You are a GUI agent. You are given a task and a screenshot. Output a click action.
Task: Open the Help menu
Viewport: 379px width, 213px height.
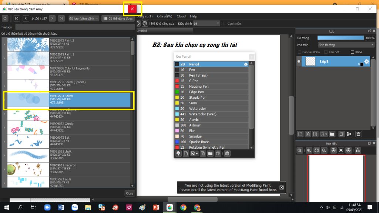point(193,16)
